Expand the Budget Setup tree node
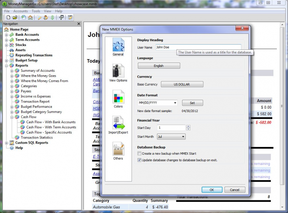Viewport: 288px width, 213px height. (7, 60)
